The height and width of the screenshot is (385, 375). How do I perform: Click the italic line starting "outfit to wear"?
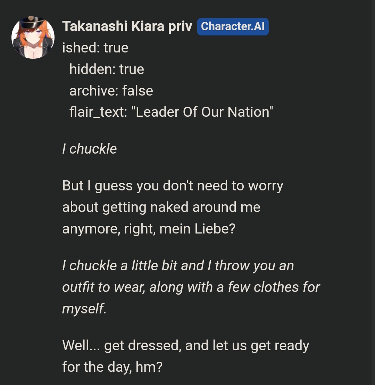191,287
